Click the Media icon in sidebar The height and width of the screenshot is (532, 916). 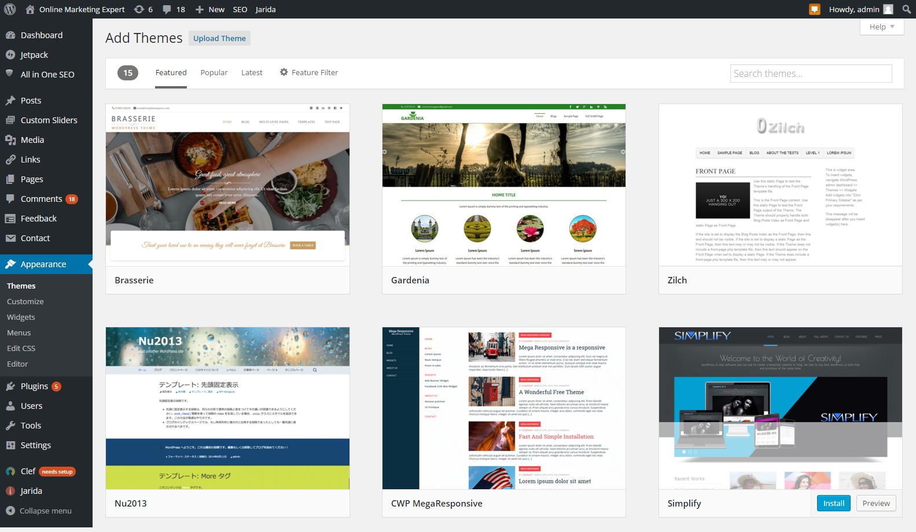10,140
